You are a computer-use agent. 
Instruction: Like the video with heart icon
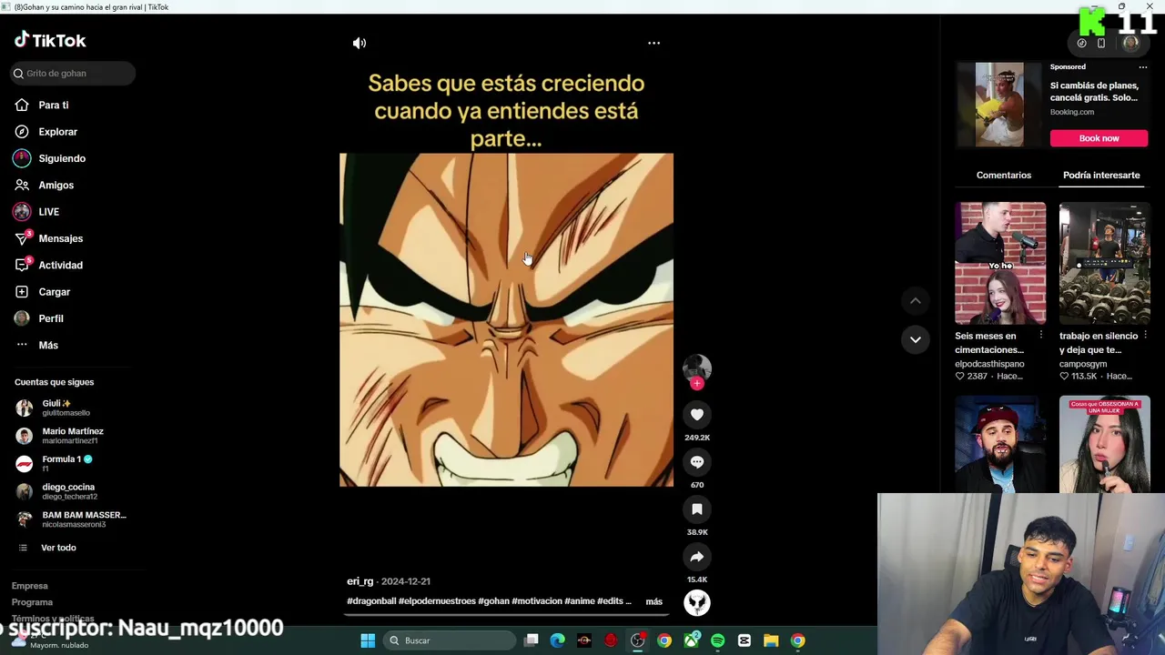click(x=697, y=415)
